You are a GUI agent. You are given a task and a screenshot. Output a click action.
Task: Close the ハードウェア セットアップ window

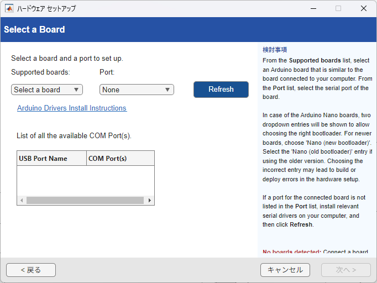[x=364, y=8]
